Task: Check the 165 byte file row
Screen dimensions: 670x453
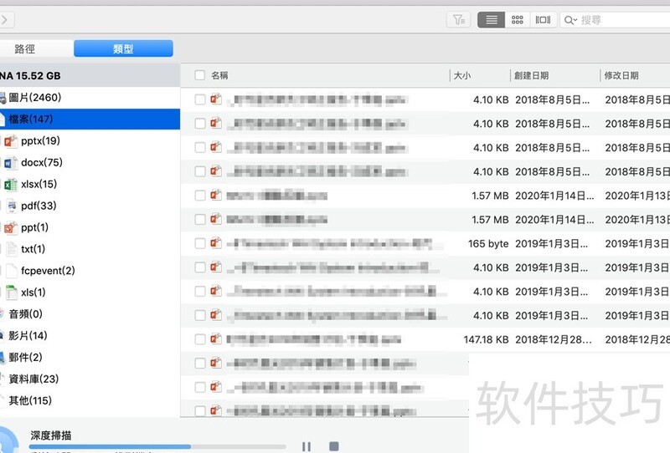Action: [200, 243]
